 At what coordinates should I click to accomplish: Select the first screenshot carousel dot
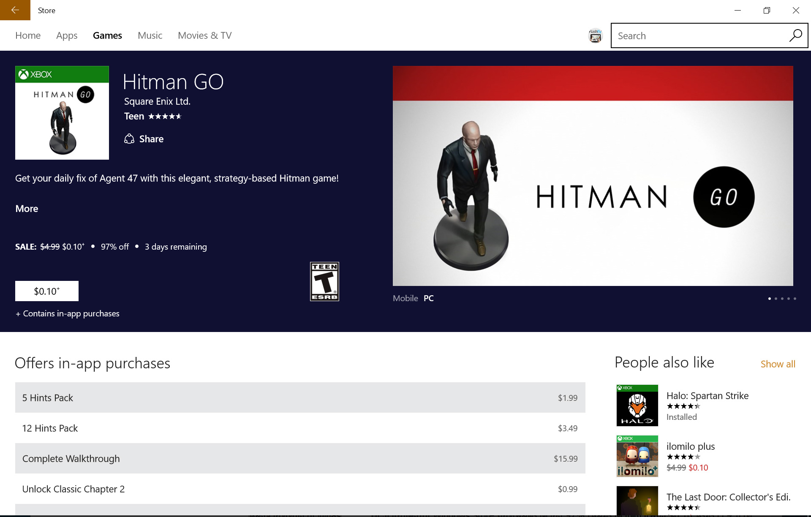(770, 299)
